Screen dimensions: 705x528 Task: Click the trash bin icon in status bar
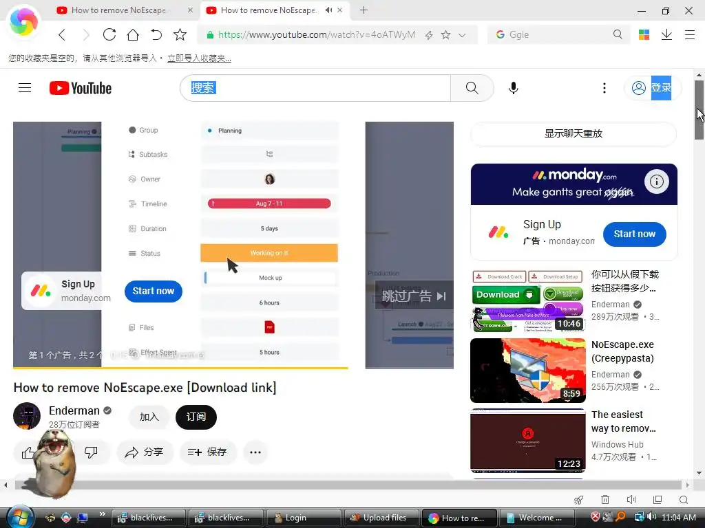click(x=605, y=500)
